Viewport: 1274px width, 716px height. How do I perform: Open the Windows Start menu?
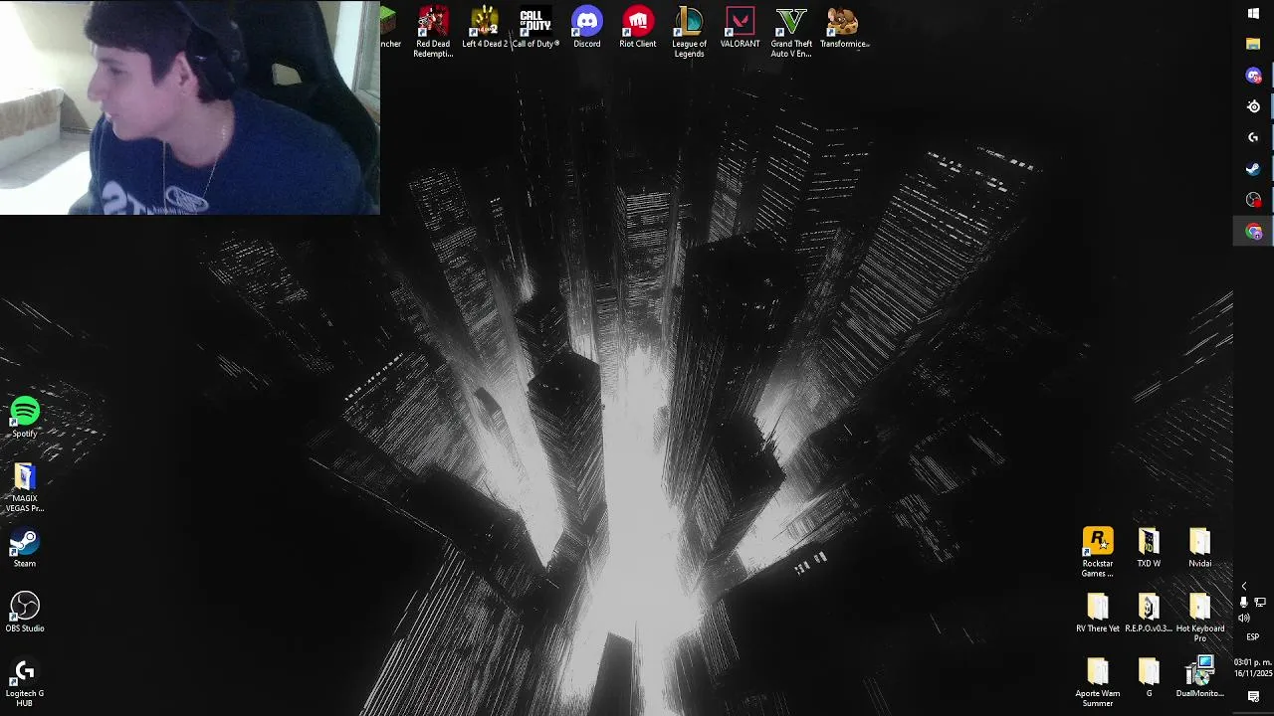tap(1253, 13)
